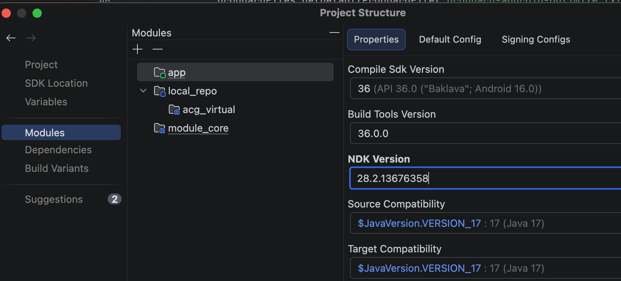Open the Variables section

[x=46, y=102]
